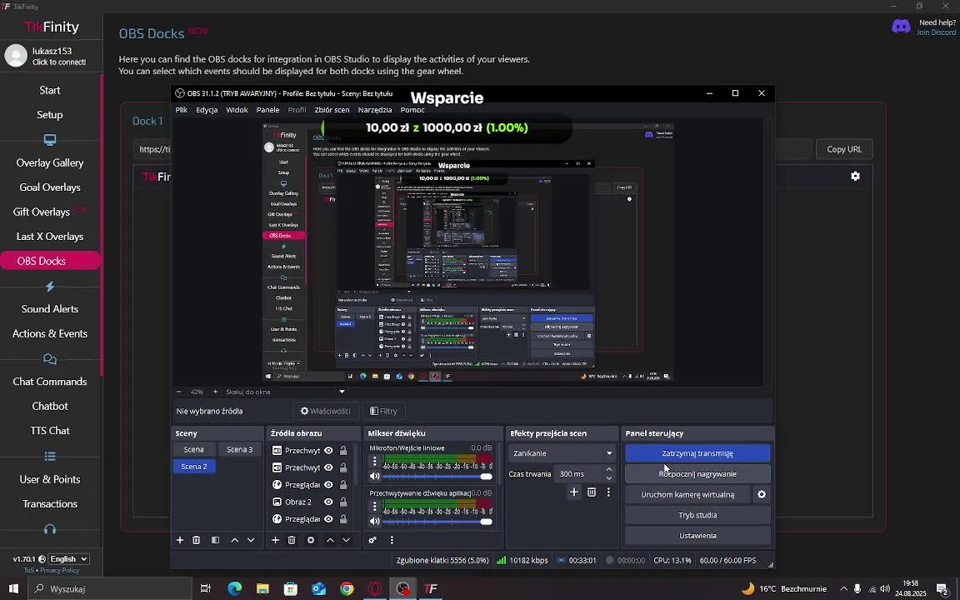Mute the Mikrofon/Wejście liniowe channel

(x=375, y=477)
